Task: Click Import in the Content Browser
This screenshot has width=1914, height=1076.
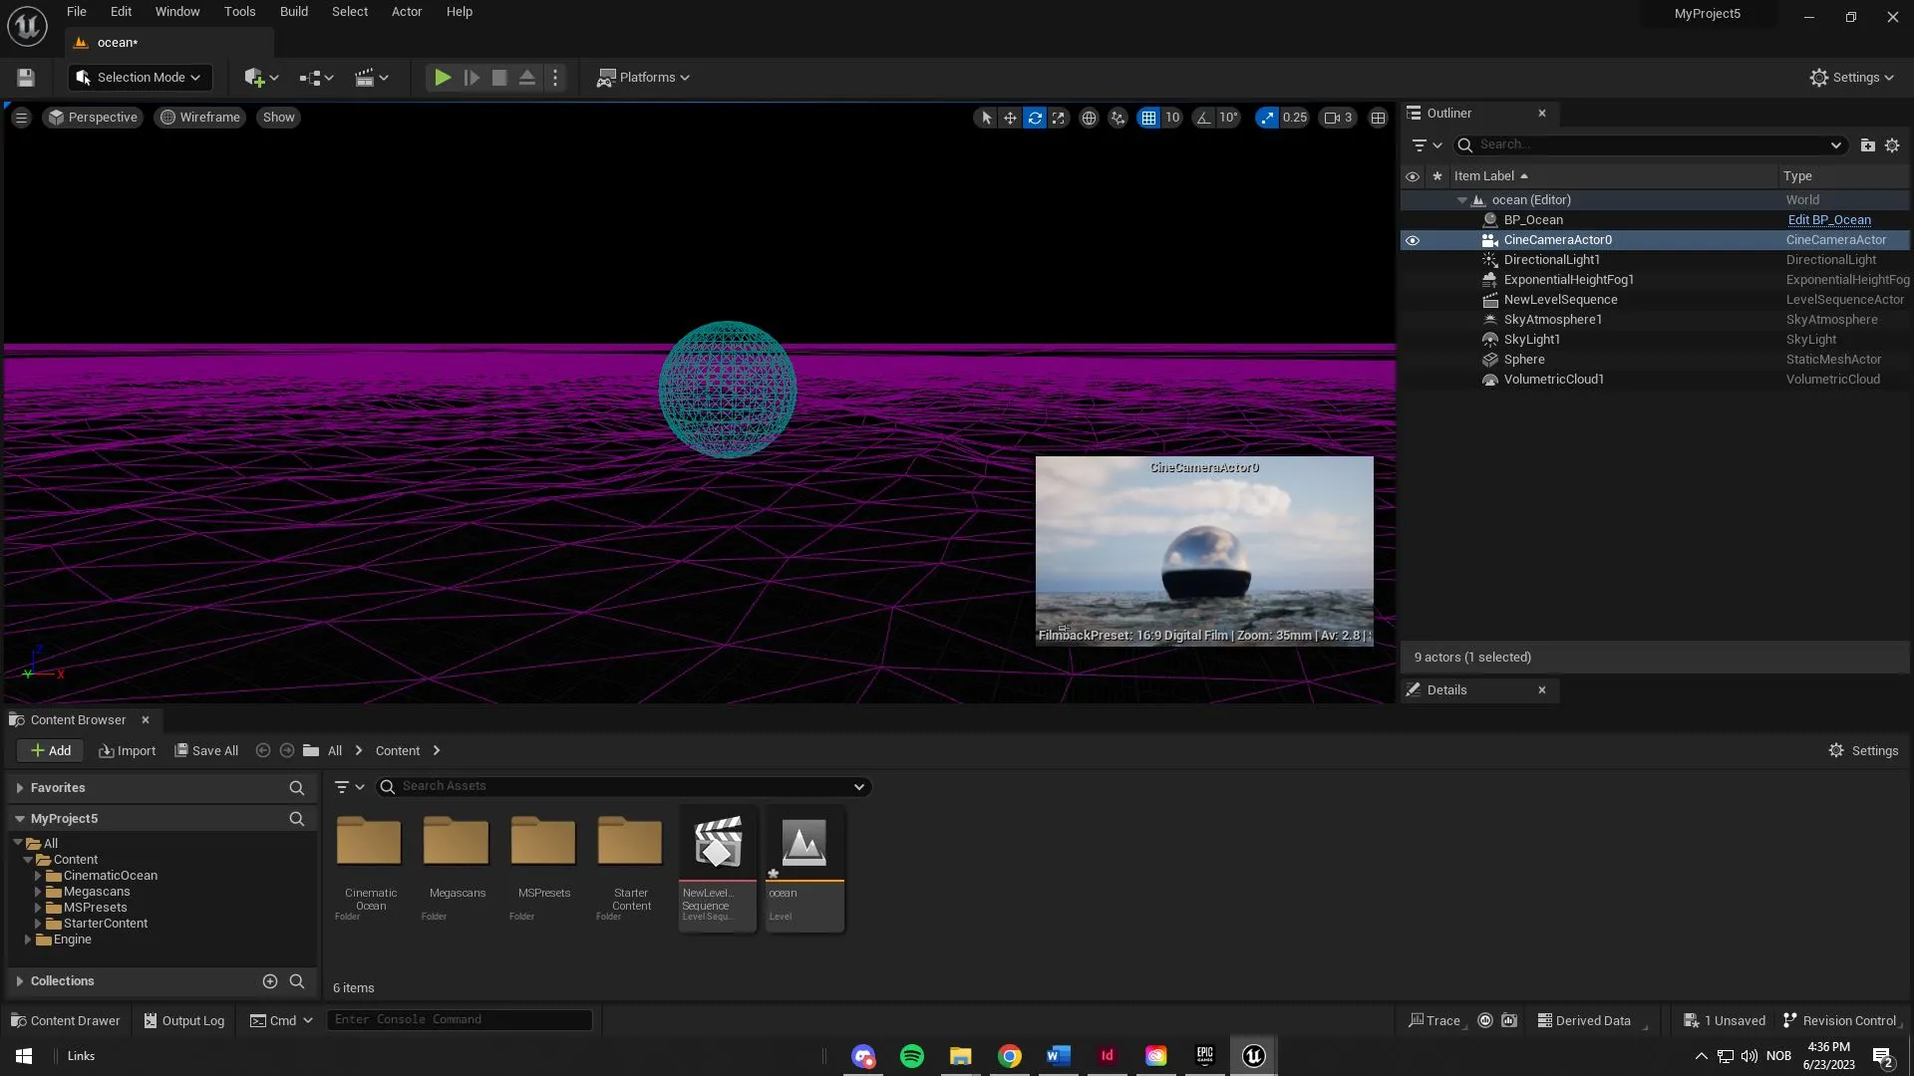Action: pyautogui.click(x=128, y=751)
